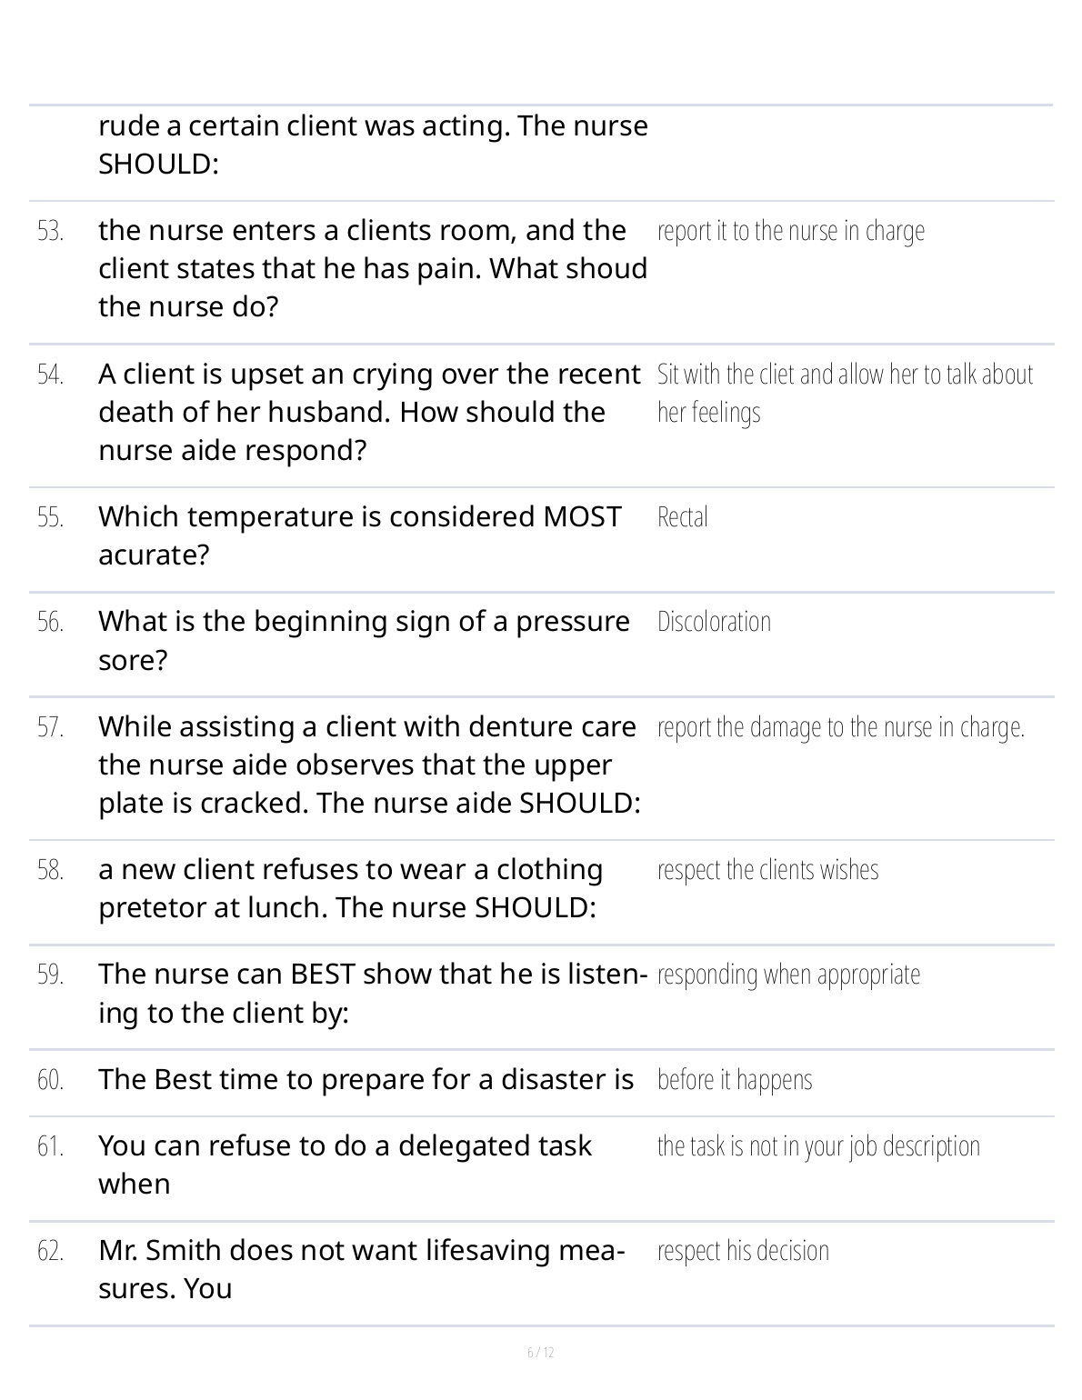
Task: Click 'The Best time to prepare for a disaster'
Action: coord(366,1080)
